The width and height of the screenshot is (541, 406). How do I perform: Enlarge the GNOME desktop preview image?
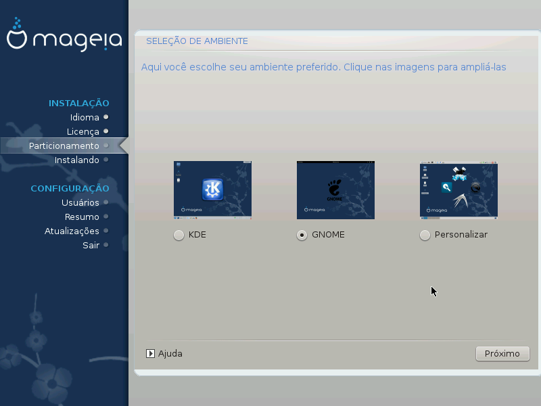click(x=335, y=190)
